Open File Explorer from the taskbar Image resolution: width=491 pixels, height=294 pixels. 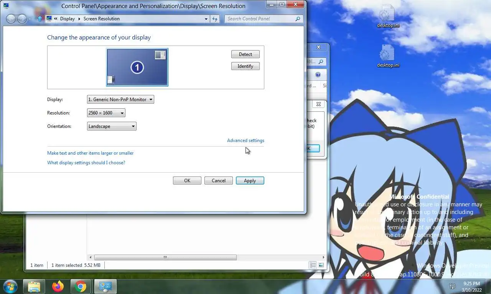tap(34, 286)
